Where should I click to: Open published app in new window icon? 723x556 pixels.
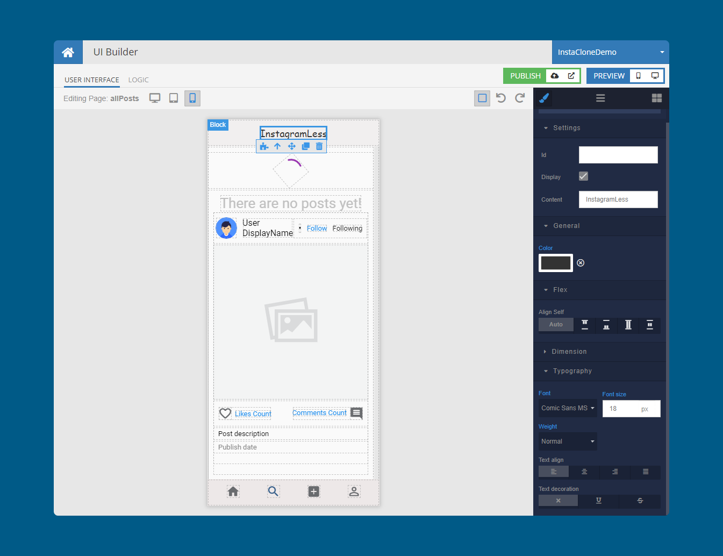571,76
